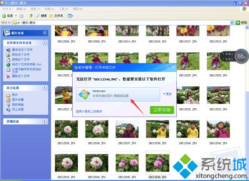Click the green Go arrow button
Viewport: 249px width, 181px height.
tap(238, 22)
